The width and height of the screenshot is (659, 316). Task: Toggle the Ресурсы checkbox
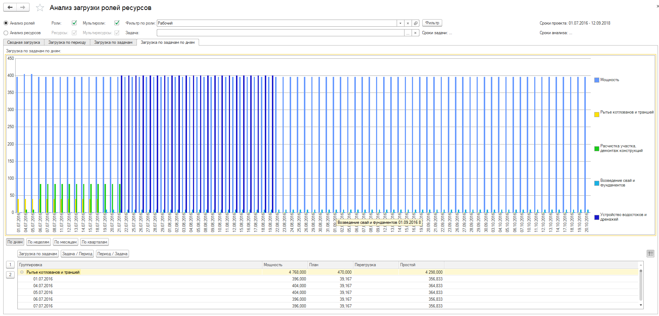click(x=74, y=33)
